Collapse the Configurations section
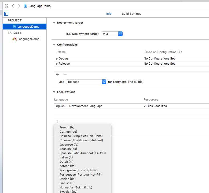This screenshot has height=193, width=209. click(x=54, y=44)
